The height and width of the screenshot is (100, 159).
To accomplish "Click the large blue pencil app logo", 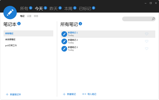I will point(10,12).
